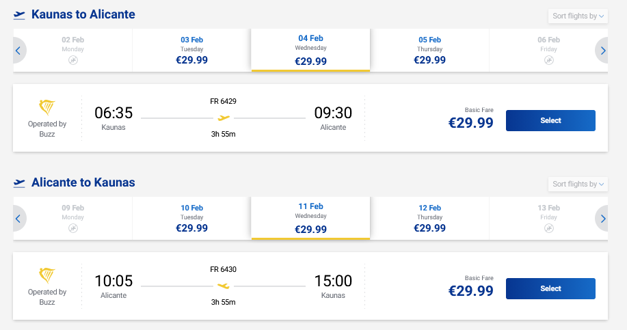Select the 06:35 Kaunas to Alicante flight
Screen dimensions: 627x330
tap(550, 120)
